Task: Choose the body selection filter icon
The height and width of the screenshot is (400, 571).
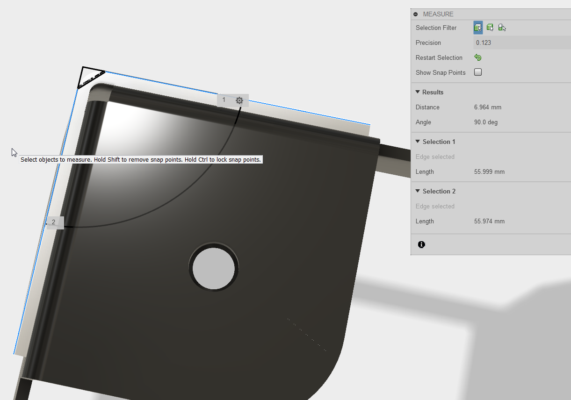Action: 490,28
